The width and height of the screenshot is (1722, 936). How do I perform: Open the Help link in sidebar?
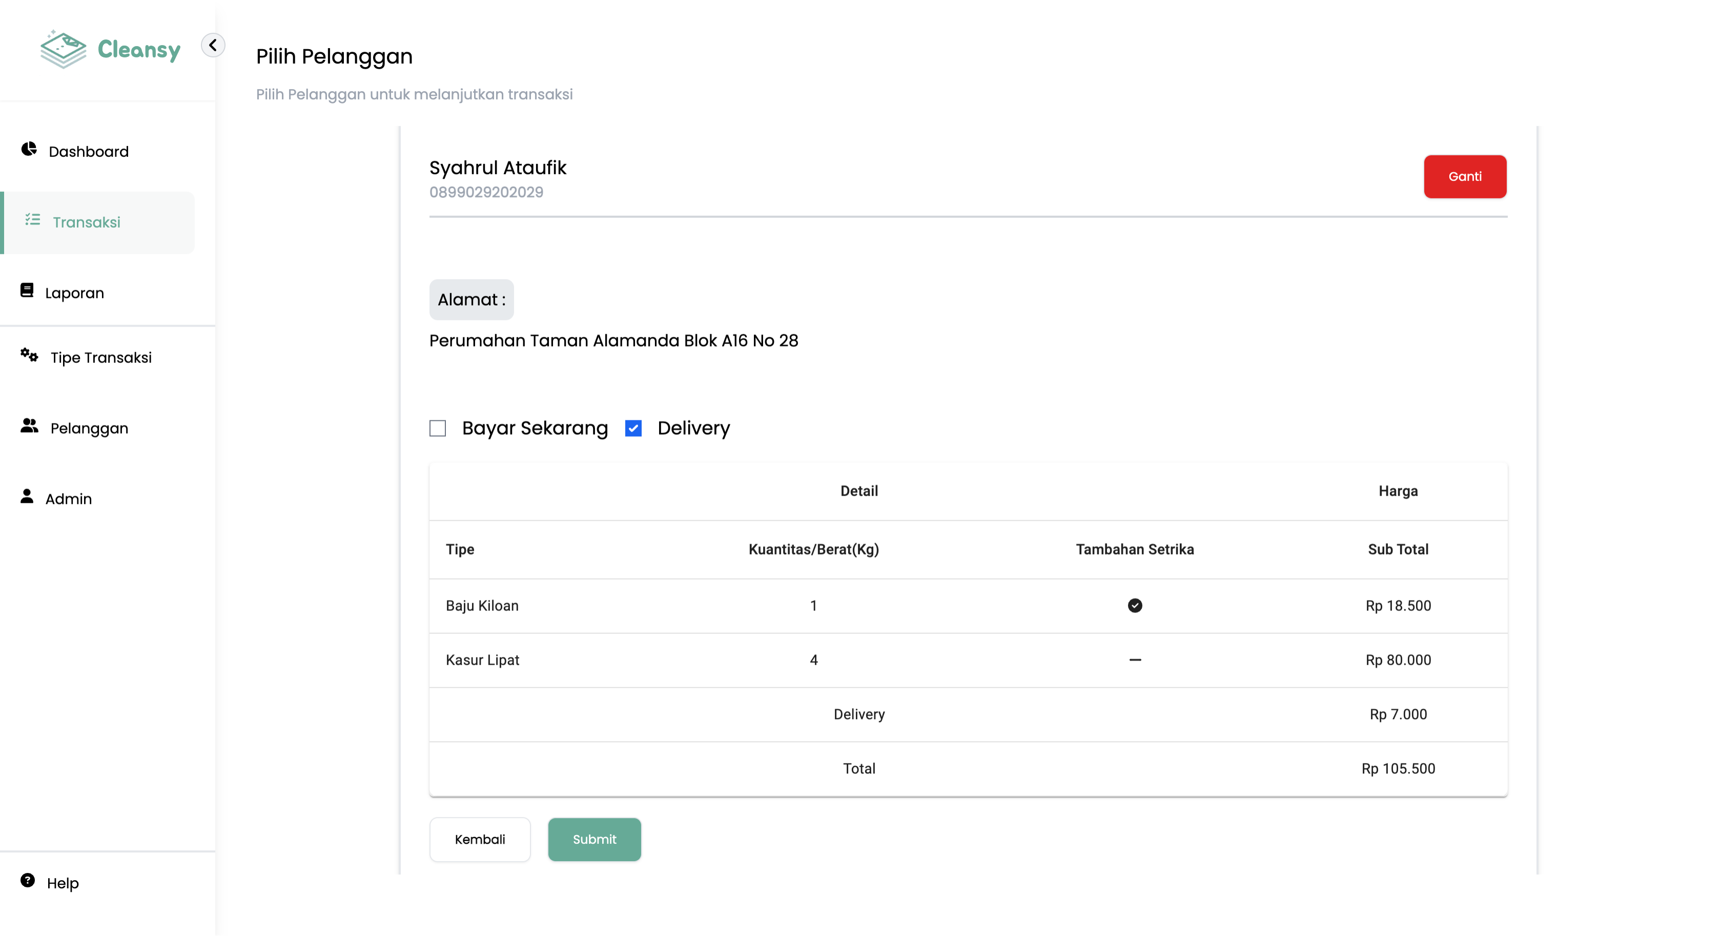tap(63, 883)
